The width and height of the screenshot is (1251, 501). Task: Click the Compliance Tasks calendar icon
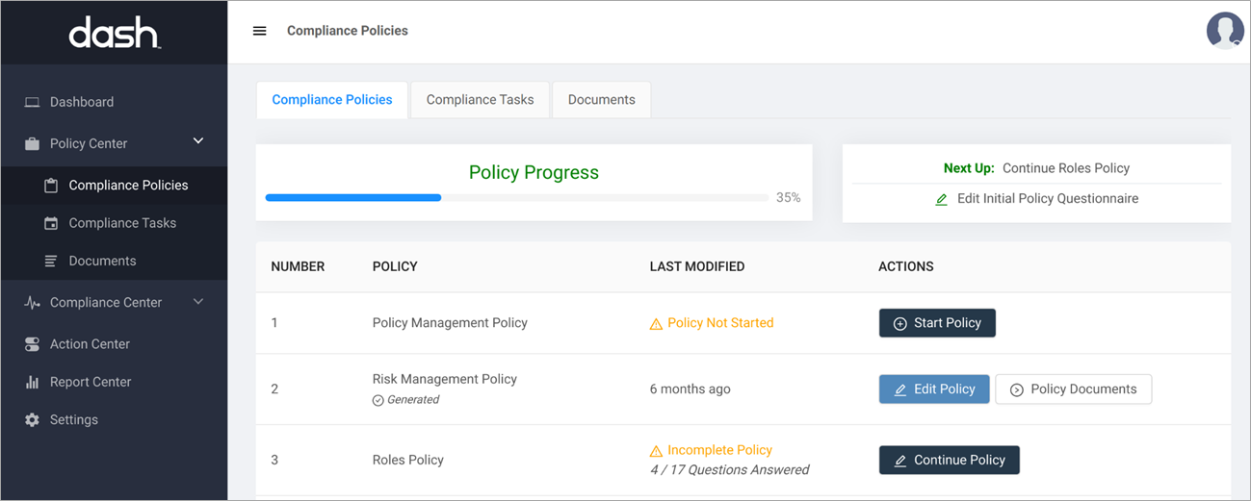pos(51,223)
